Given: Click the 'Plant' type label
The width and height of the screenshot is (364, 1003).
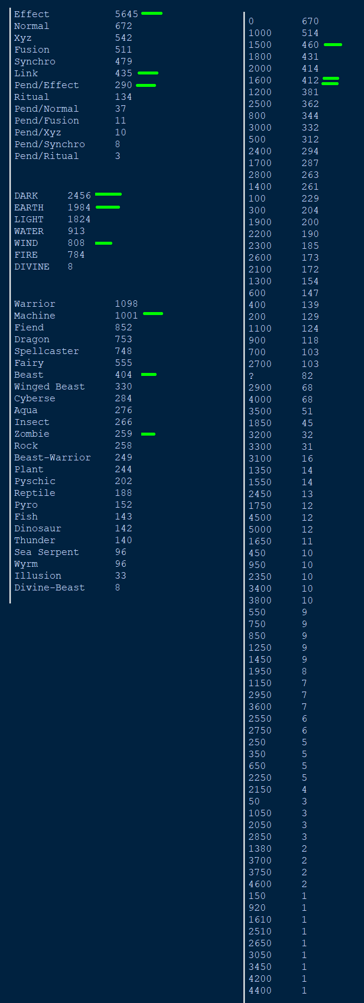Looking at the screenshot, I should pos(29,469).
